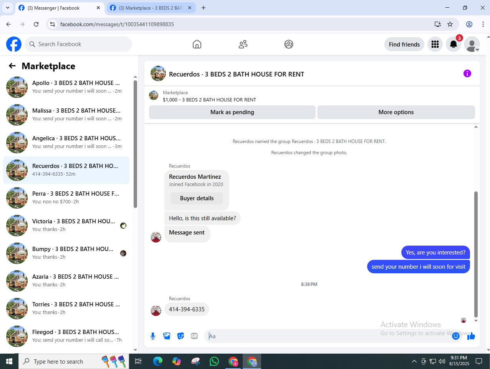This screenshot has height=369, width=490.
Task: Open notifications bell with 3 badge
Action: coord(454,44)
